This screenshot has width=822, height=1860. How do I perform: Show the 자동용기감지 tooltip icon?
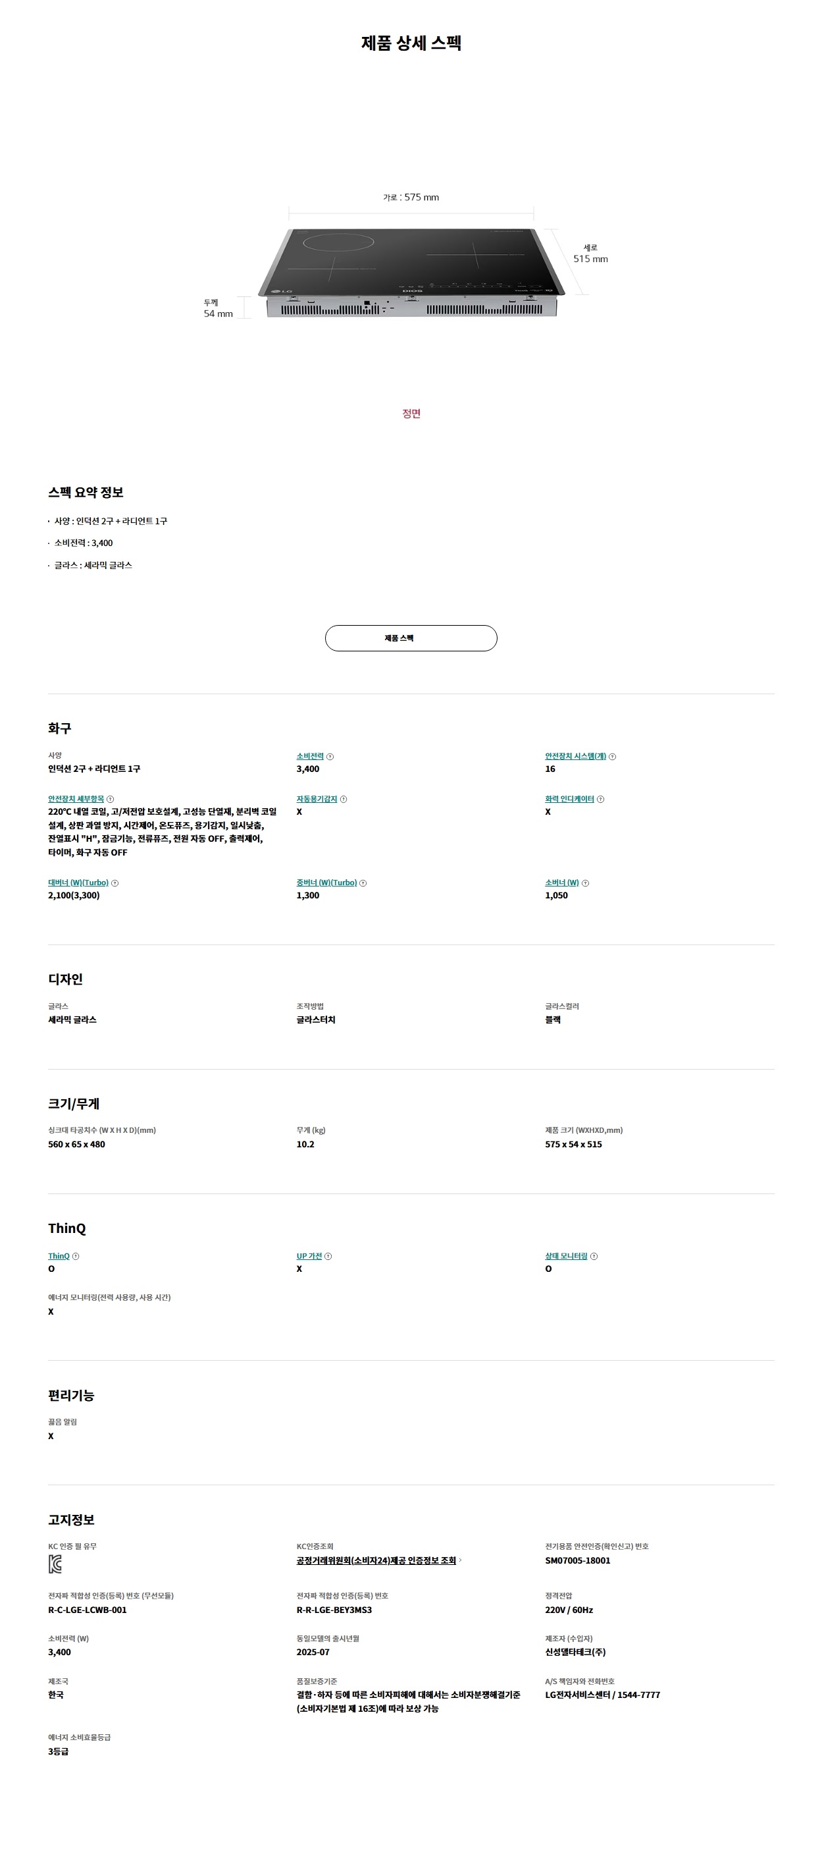coord(344,800)
